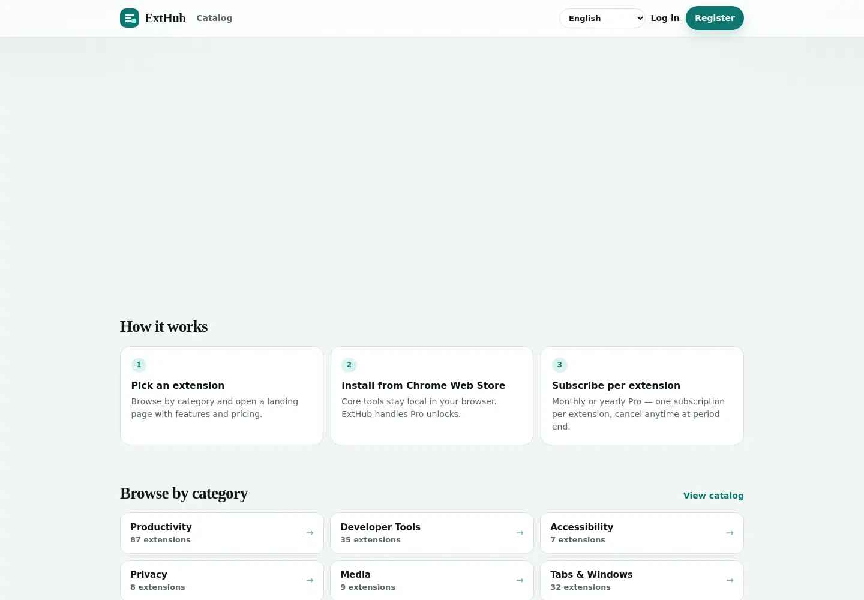Click the step 3 number badge
This screenshot has height=600, width=864.
(560, 365)
